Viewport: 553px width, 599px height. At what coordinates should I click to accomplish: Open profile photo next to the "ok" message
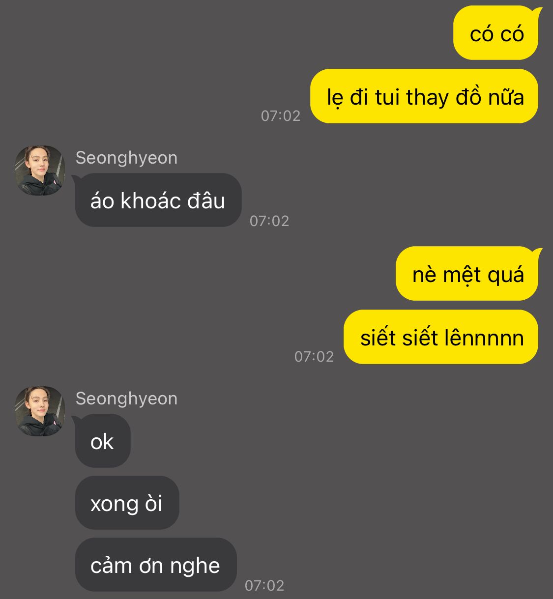click(x=40, y=411)
